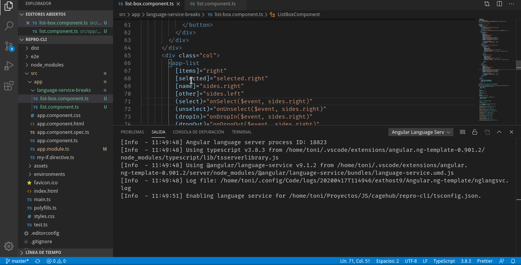Select TypeScript language mode in status bar

point(444,261)
